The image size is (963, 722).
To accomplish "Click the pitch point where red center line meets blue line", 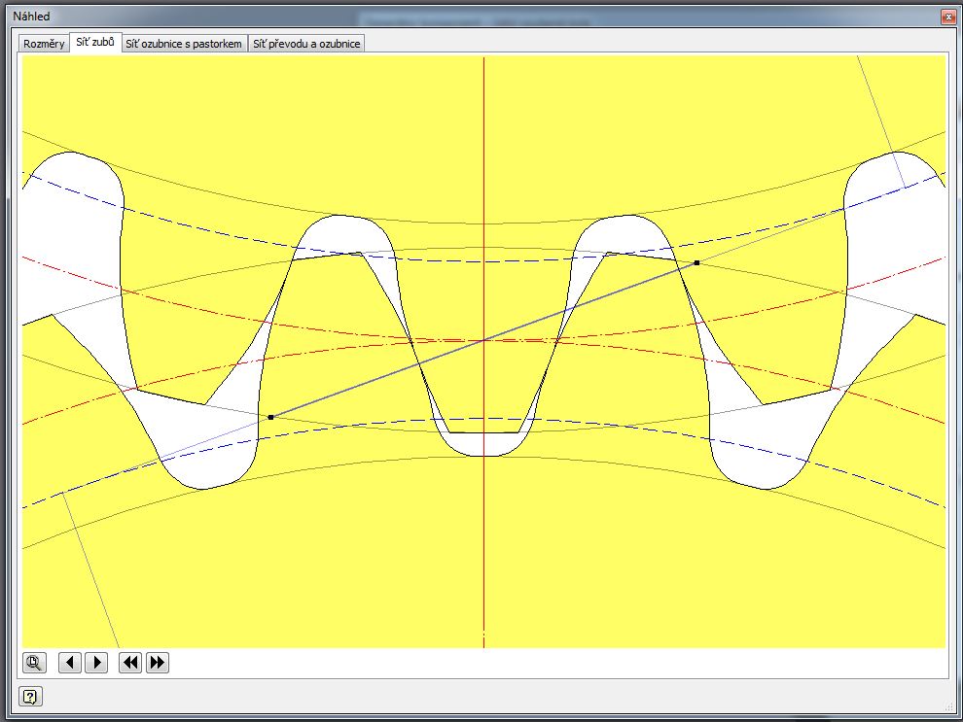I will [483, 340].
